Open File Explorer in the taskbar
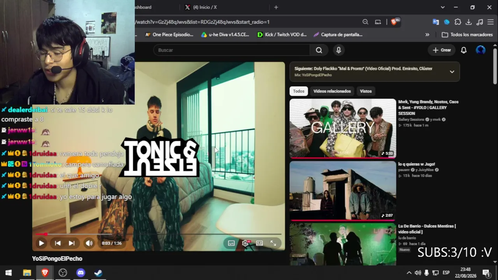This screenshot has height=280, width=498. (27, 273)
